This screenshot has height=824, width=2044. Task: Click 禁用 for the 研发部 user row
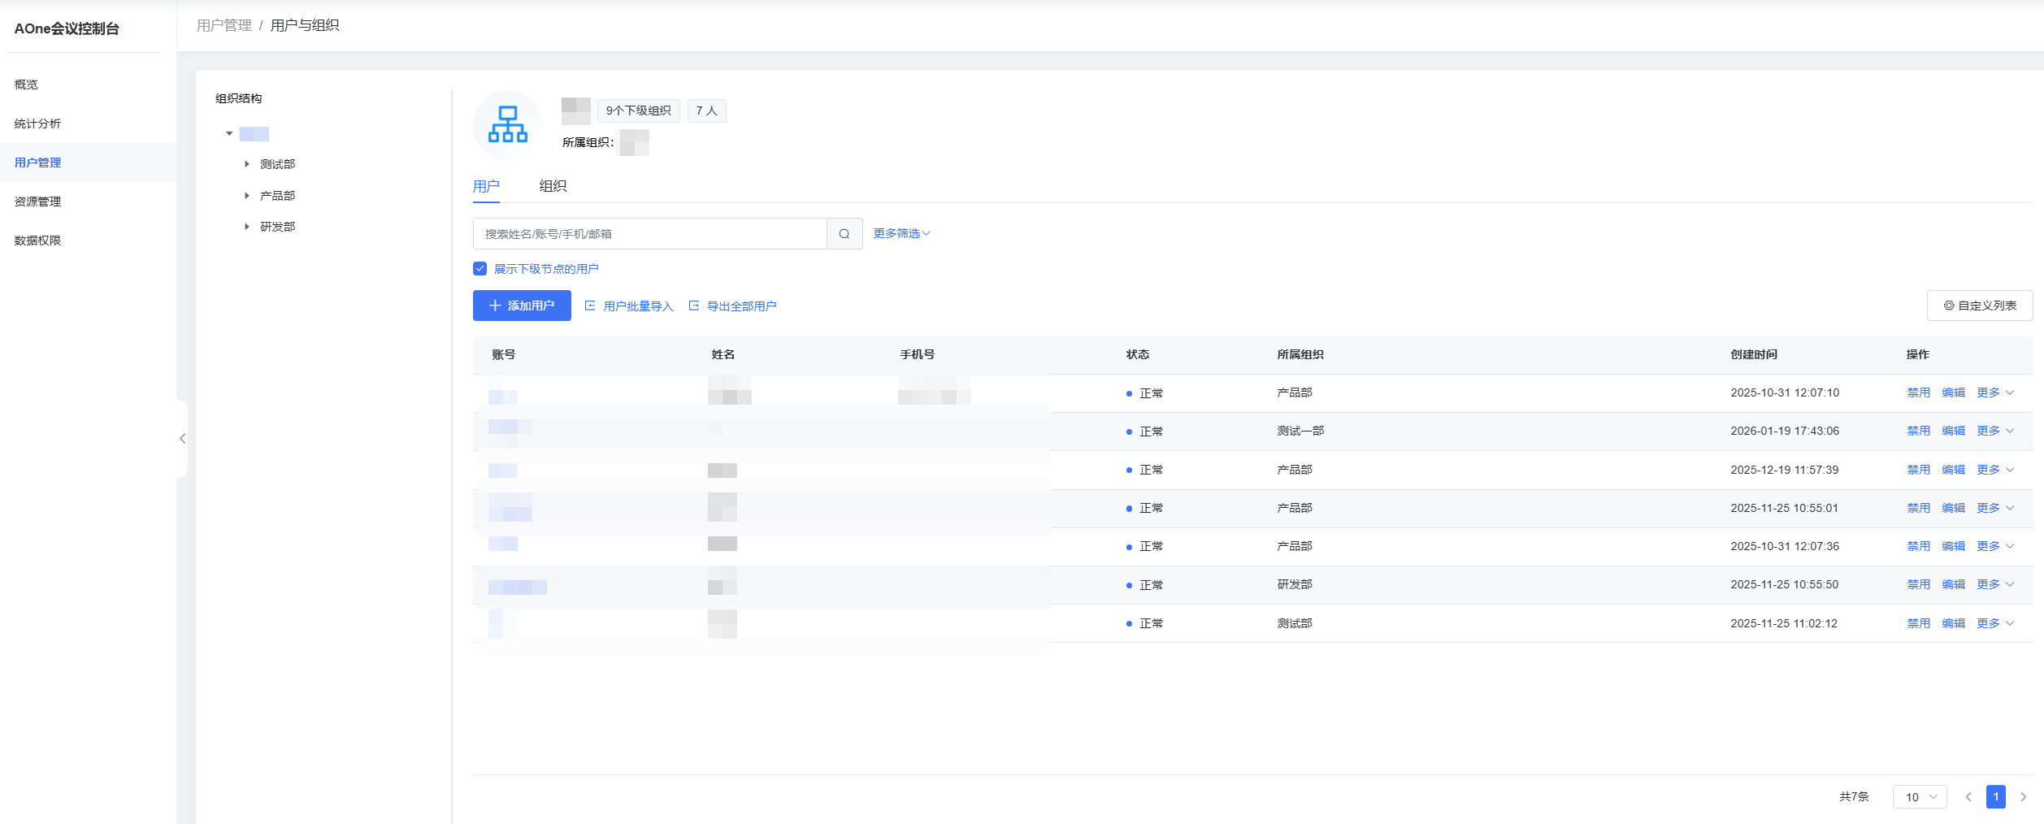pyautogui.click(x=1918, y=585)
